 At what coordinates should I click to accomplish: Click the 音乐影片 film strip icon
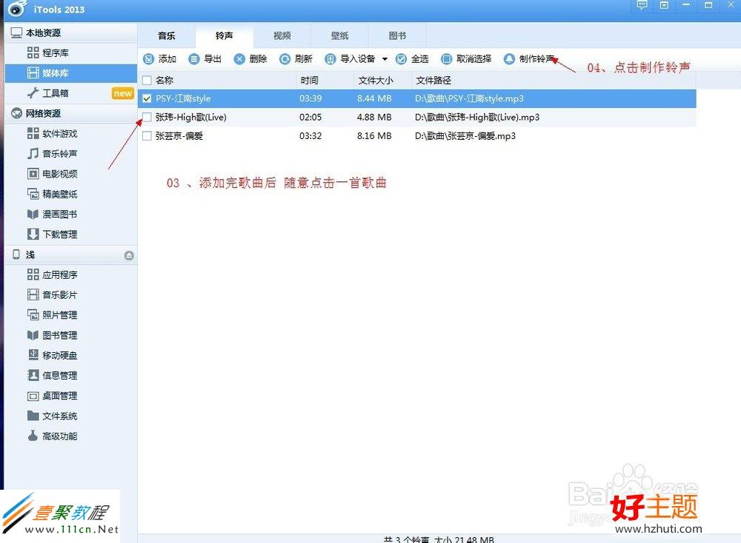pos(33,295)
